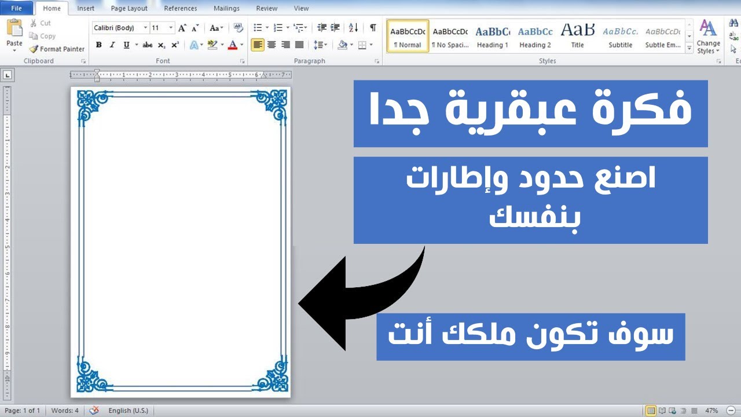This screenshot has width=741, height=417.
Task: Switch to Draft view
Action: pyautogui.click(x=694, y=411)
